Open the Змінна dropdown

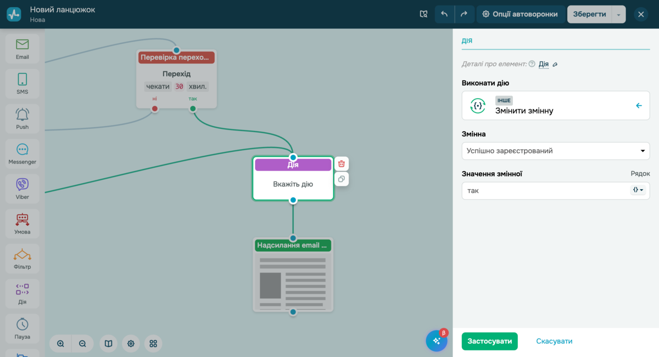pyautogui.click(x=555, y=151)
